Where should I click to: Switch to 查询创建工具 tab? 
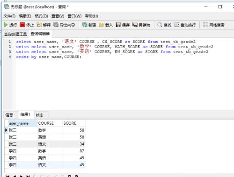tap(15, 34)
